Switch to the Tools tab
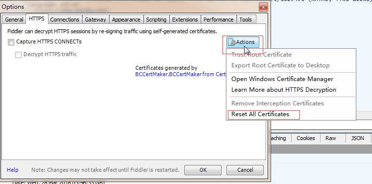 (246, 20)
